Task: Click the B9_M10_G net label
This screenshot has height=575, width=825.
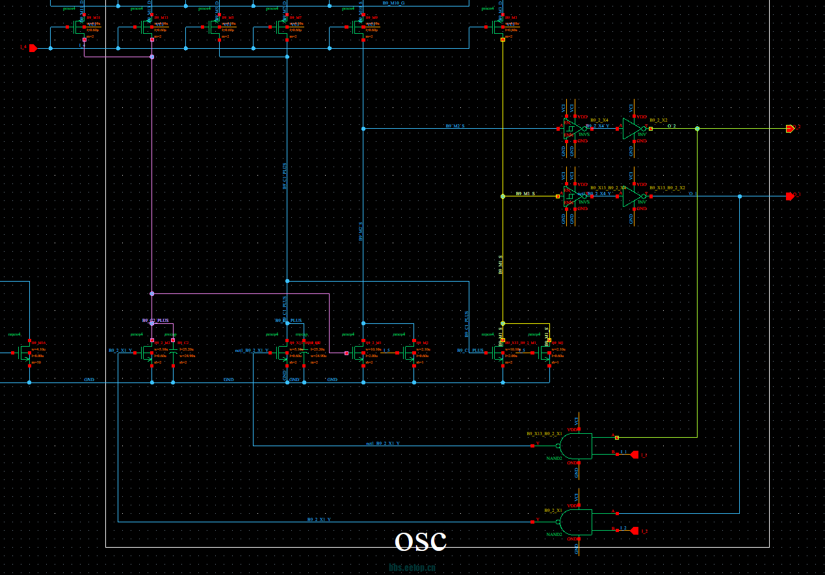Action: click(393, 3)
